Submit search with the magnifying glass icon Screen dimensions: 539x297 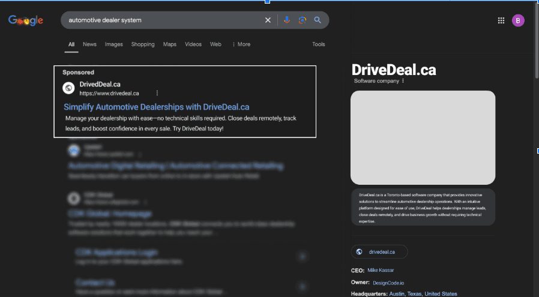pyautogui.click(x=318, y=20)
